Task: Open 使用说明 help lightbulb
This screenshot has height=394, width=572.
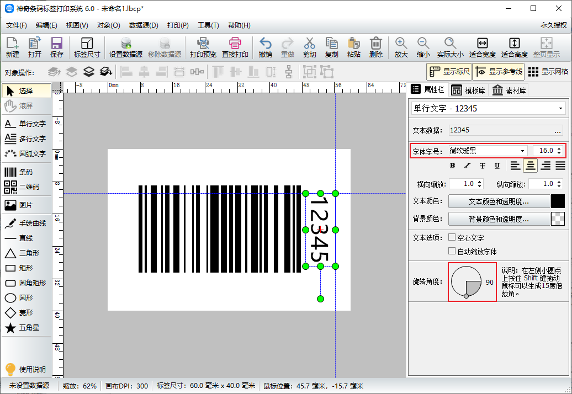Action: 25,369
